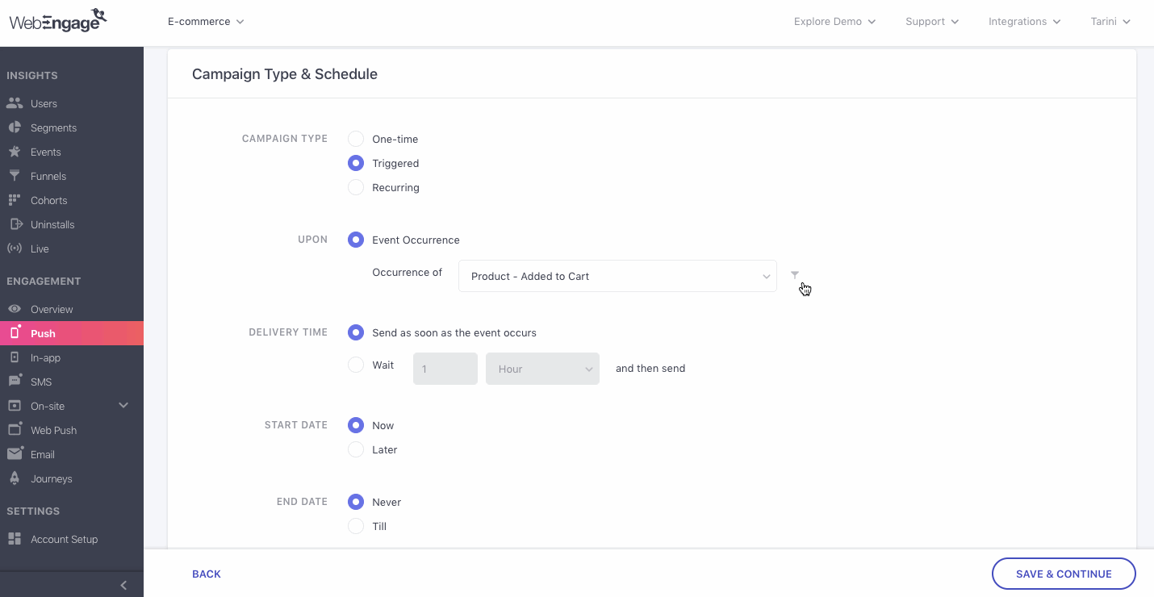Screen dimensions: 1154x597
Task: Set the end date to Till
Action: click(x=356, y=526)
